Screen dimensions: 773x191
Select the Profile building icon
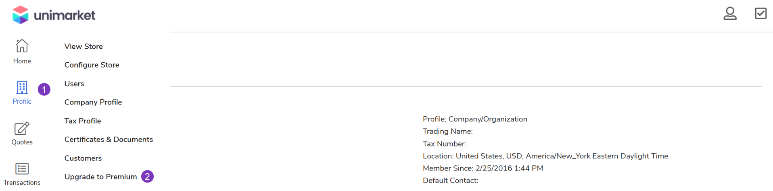pos(22,87)
